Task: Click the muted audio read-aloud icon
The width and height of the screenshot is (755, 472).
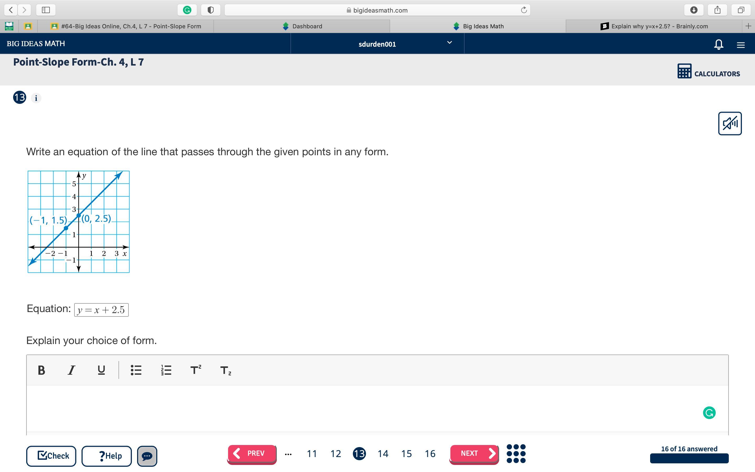Action: coord(729,124)
